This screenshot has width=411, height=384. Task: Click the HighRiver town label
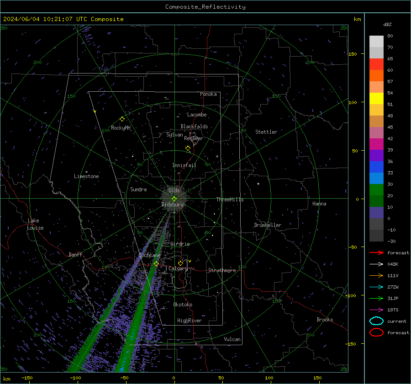pyautogui.click(x=190, y=321)
